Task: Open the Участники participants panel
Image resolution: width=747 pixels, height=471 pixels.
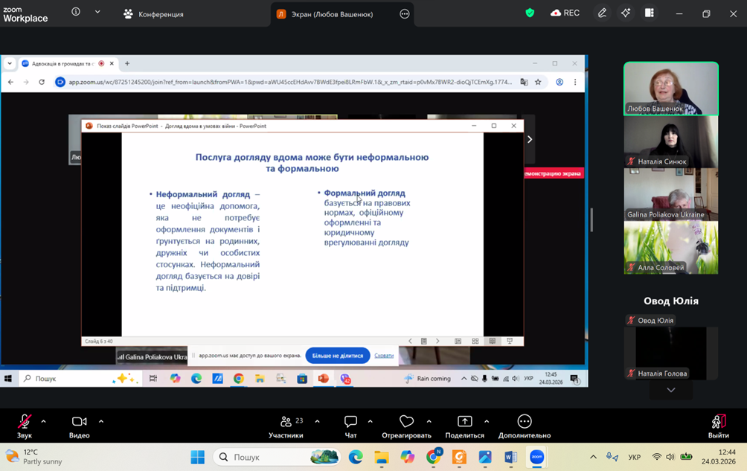Action: pyautogui.click(x=286, y=426)
